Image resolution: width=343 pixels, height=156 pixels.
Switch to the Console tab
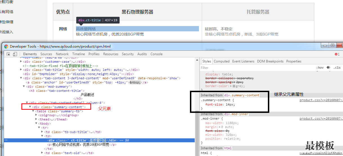point(156,54)
